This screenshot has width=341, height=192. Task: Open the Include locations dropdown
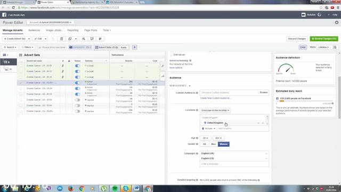(208, 129)
